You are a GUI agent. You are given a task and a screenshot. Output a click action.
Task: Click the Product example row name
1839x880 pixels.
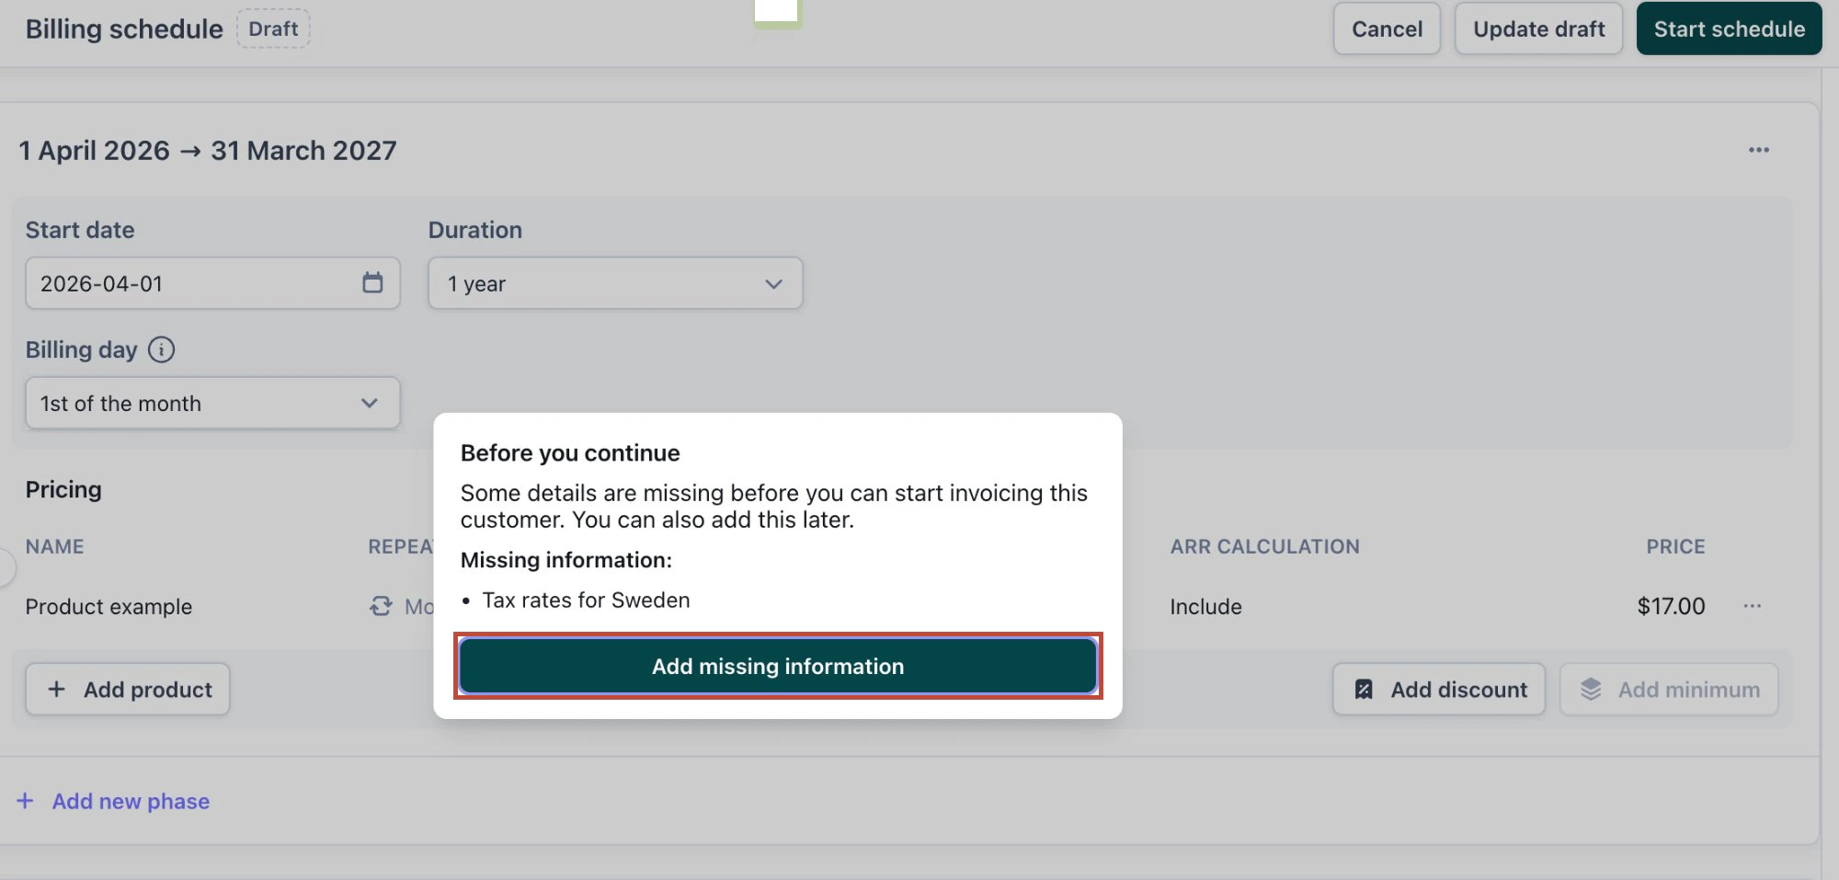[109, 606]
